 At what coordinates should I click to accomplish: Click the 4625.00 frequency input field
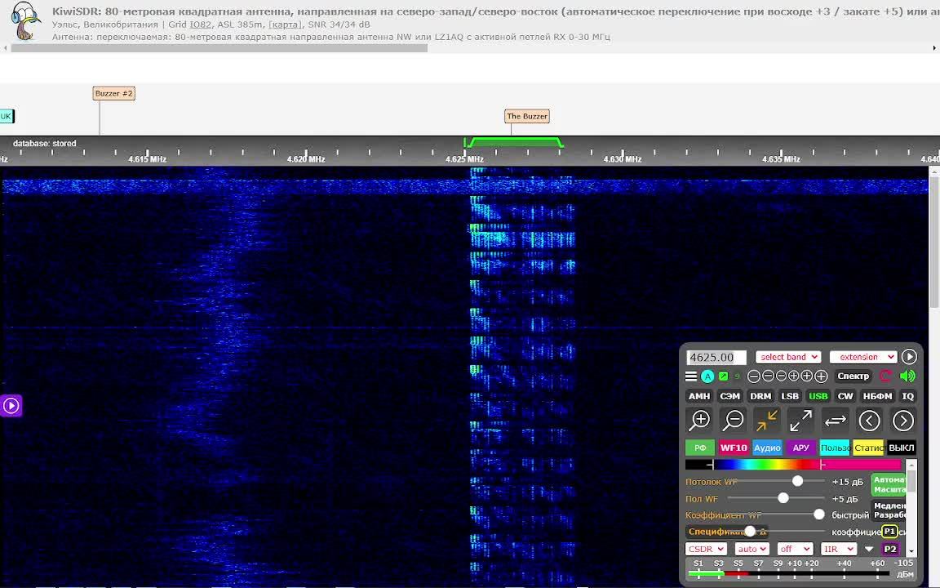[716, 357]
